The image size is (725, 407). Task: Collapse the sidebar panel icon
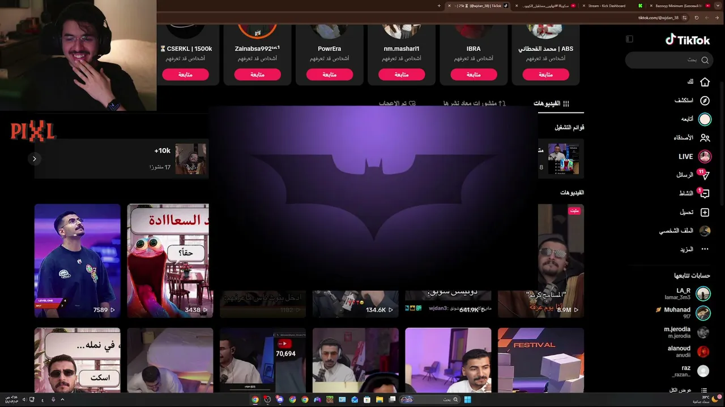(629, 39)
